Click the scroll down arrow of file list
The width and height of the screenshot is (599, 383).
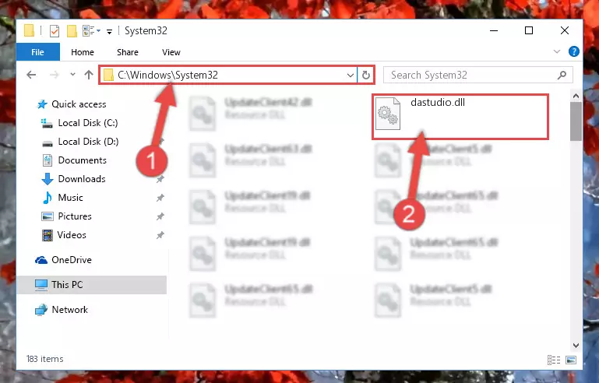click(576, 345)
